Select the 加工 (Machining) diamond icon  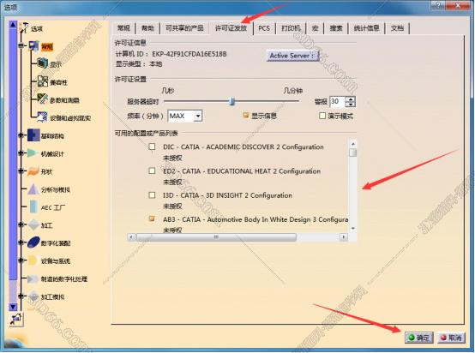pos(33,225)
